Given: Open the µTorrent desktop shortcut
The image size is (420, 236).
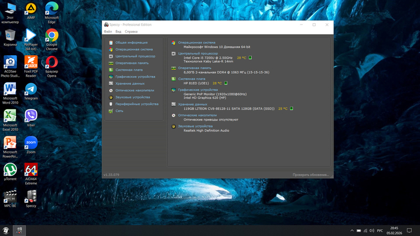Looking at the screenshot, I should 10,172.
